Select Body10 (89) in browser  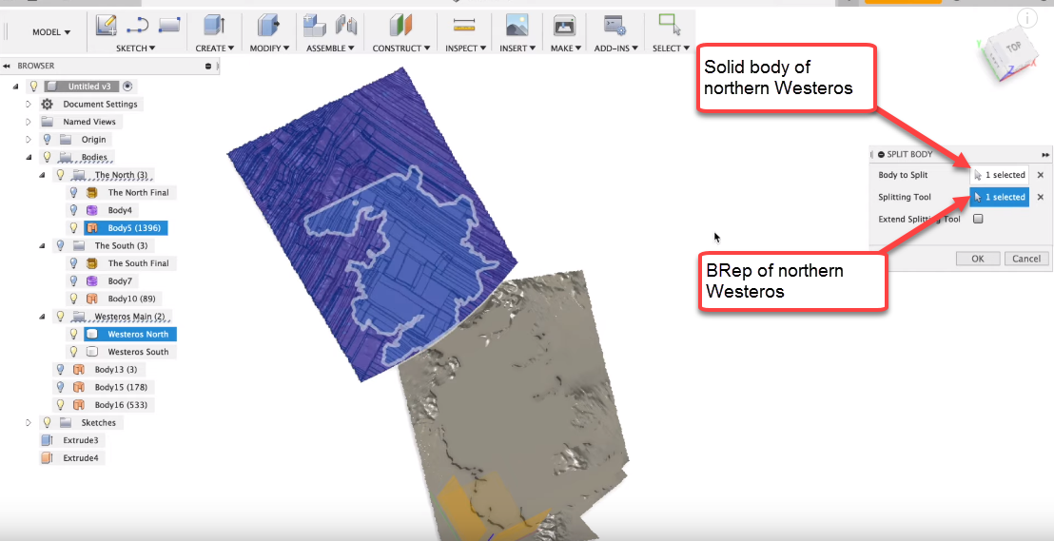pyautogui.click(x=130, y=299)
